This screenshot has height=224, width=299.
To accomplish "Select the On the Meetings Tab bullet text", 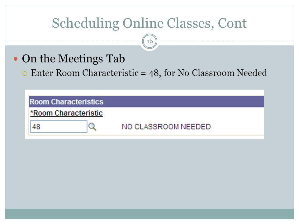I will click(x=74, y=59).
